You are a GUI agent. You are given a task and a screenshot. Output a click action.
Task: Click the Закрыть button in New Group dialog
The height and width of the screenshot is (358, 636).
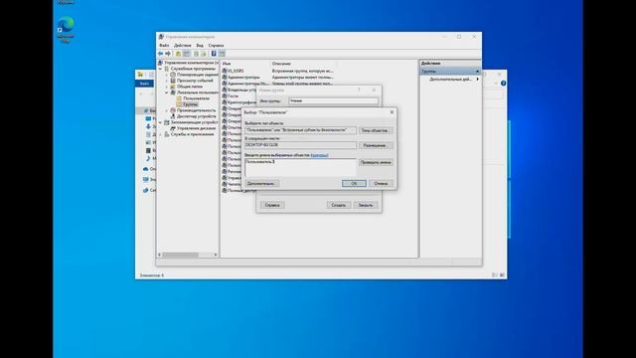tap(366, 205)
